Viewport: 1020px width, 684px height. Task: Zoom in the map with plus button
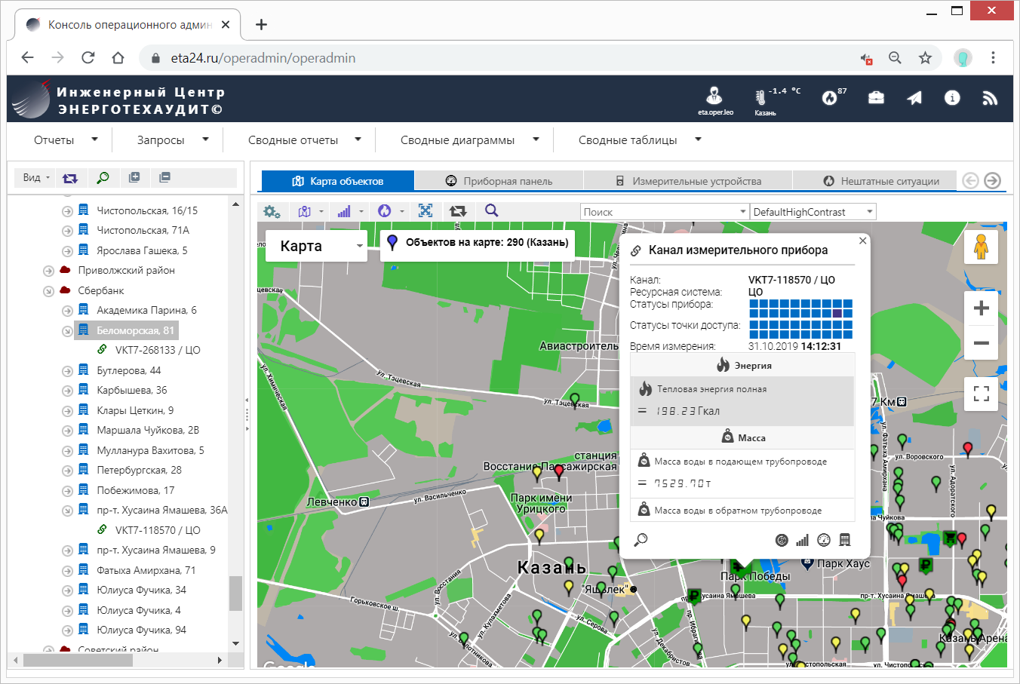(x=981, y=308)
